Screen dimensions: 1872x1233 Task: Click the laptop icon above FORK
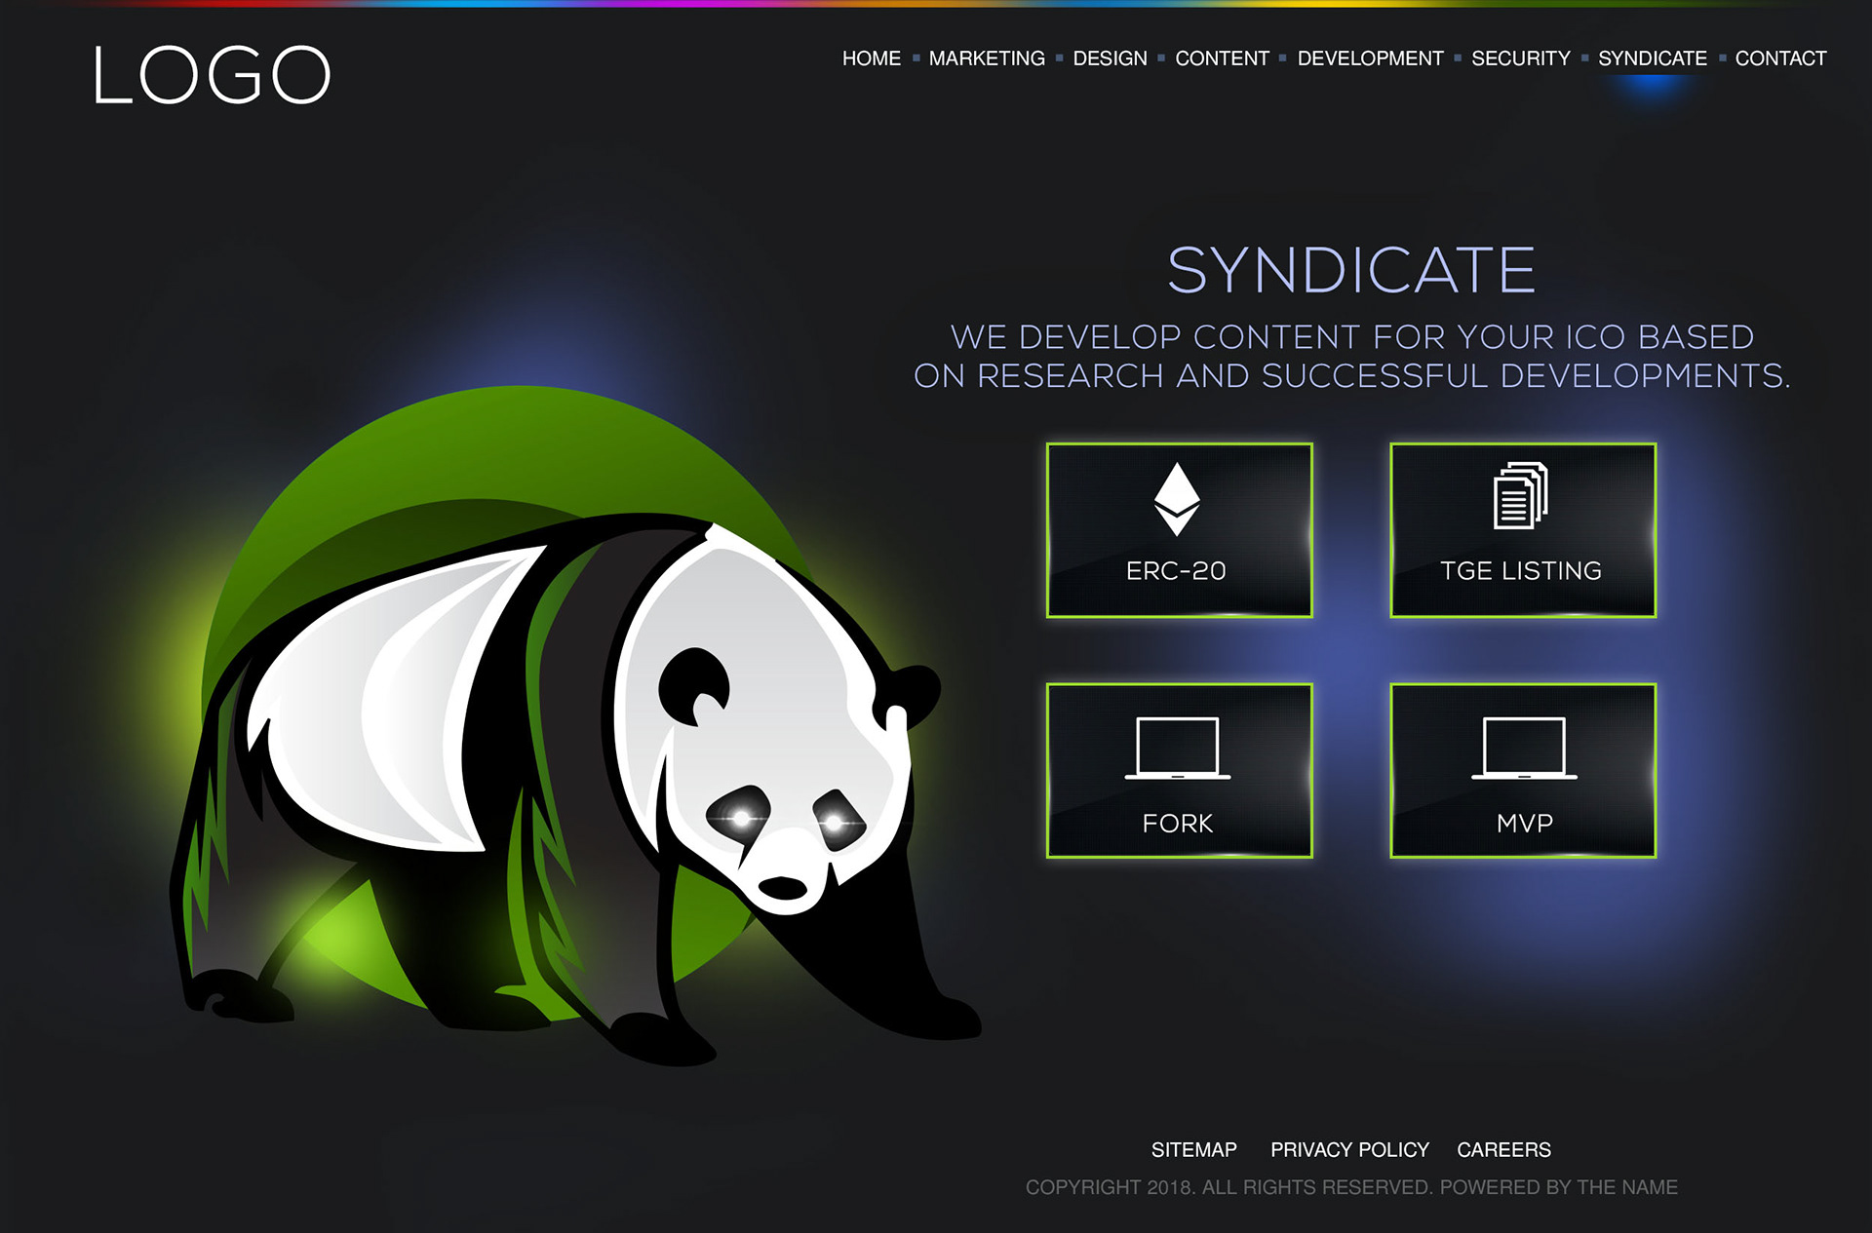(x=1178, y=749)
